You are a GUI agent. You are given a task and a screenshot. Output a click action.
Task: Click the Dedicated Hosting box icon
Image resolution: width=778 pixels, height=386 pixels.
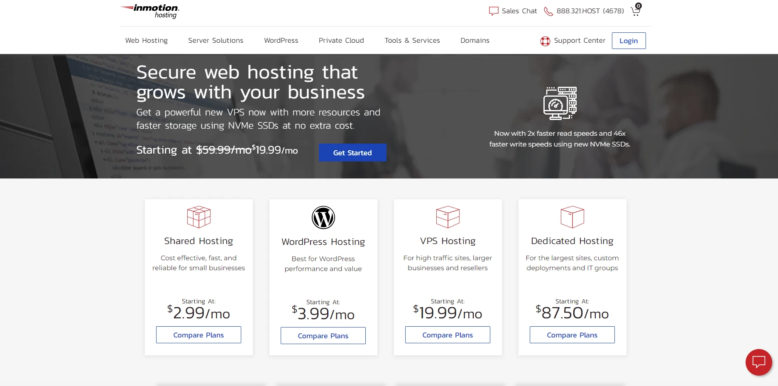tap(572, 217)
